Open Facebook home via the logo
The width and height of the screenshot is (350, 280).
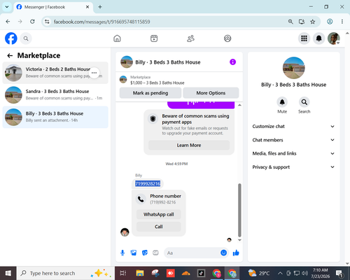pos(11,38)
